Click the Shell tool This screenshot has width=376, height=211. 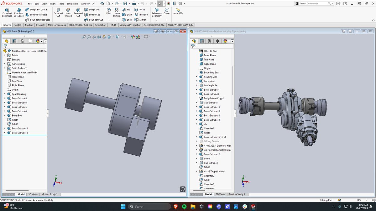tap(127, 20)
